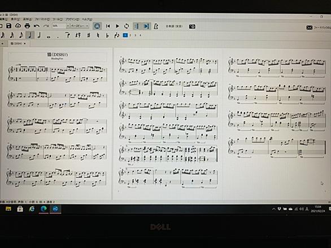Save the score with the floppy disk icon
331x248 pixels.
(8, 26)
